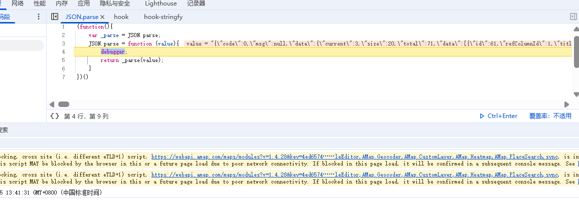Open the hook-stringfy snippet tab
The width and height of the screenshot is (579, 209).
[163, 17]
